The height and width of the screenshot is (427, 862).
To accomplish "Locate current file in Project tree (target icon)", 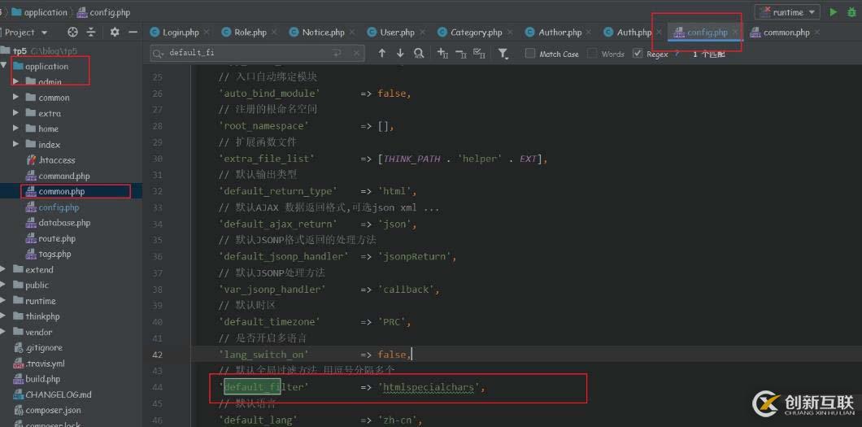I will tap(72, 33).
